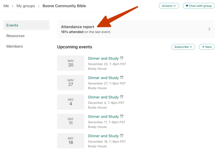Viewport: 218px width, 151px height.
Task: Click Brady House under November 27 event
Action: pos(98,88)
